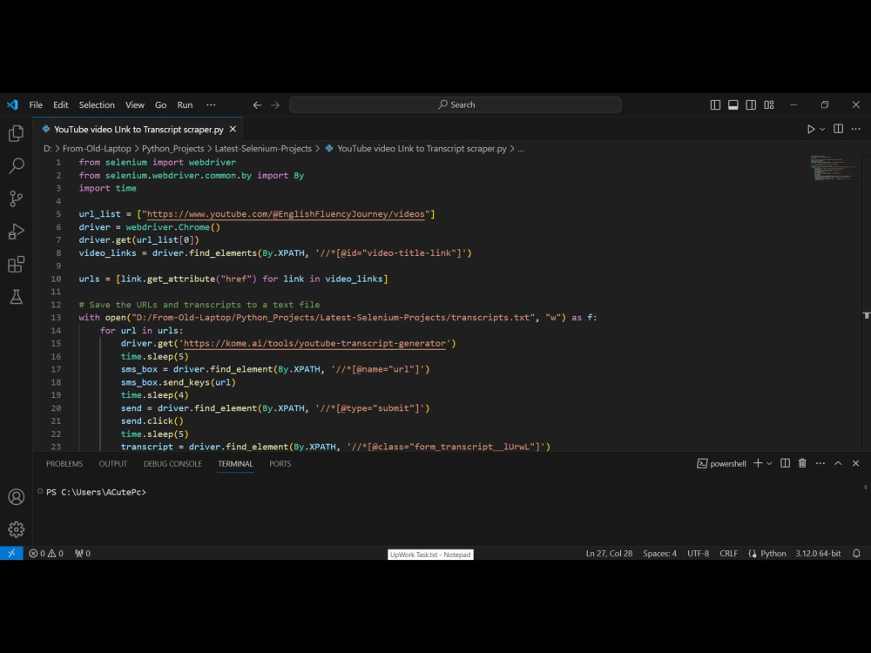Screen dimensions: 871x653
Task: Open Source Control view
Action: pyautogui.click(x=16, y=199)
